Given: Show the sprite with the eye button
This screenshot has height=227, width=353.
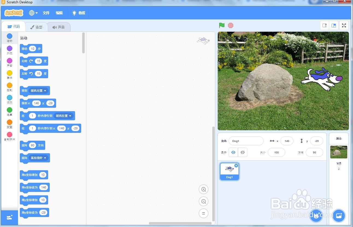Looking at the screenshot, I should [233, 152].
